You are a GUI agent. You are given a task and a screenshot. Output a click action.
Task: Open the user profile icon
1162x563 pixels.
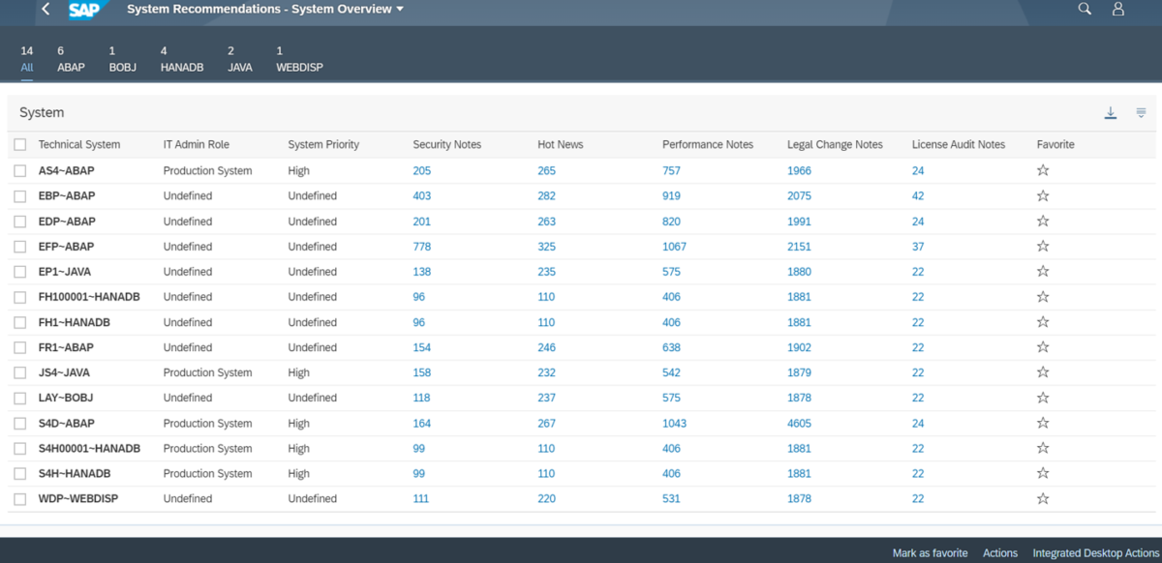click(x=1118, y=9)
